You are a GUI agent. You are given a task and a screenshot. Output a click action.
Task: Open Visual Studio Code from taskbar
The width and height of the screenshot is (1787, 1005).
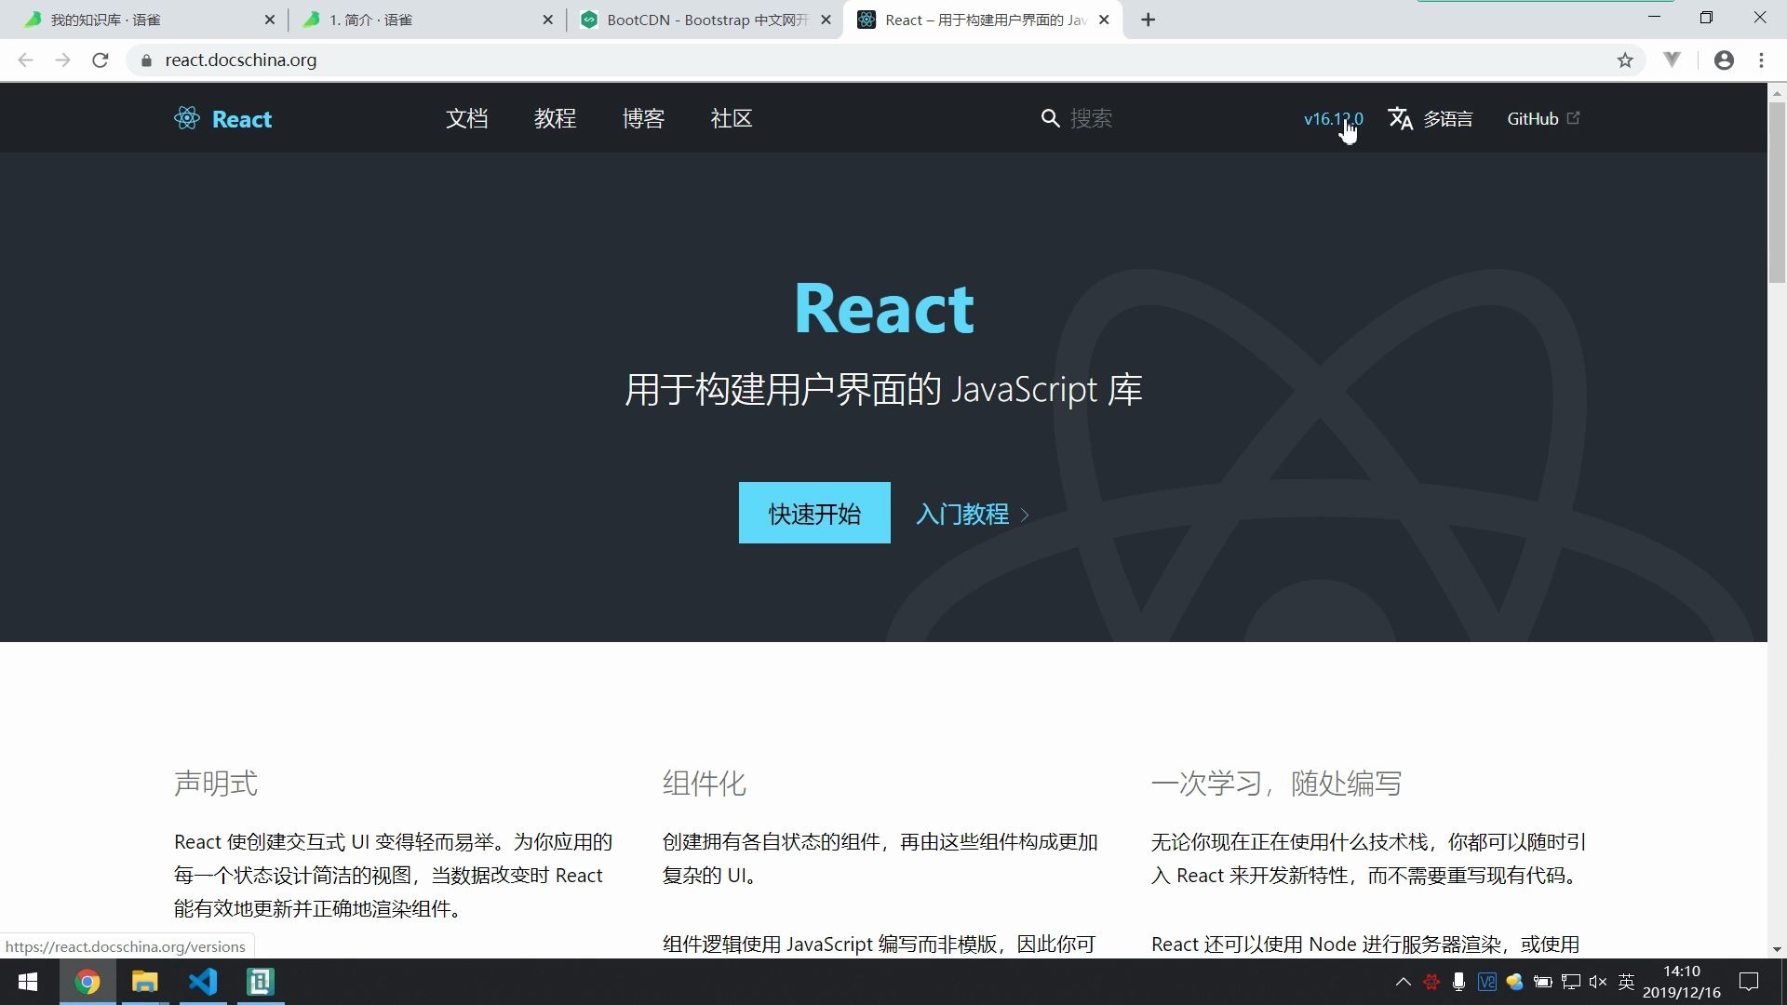(203, 982)
